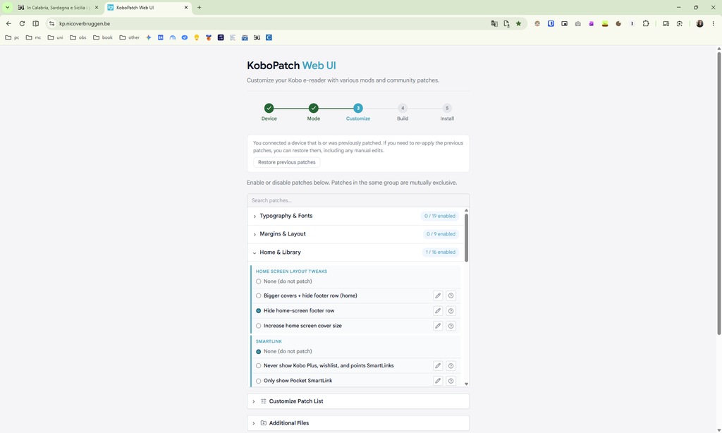The width and height of the screenshot is (722, 433).
Task: Open the mc bookmarks folder
Action: click(33, 37)
